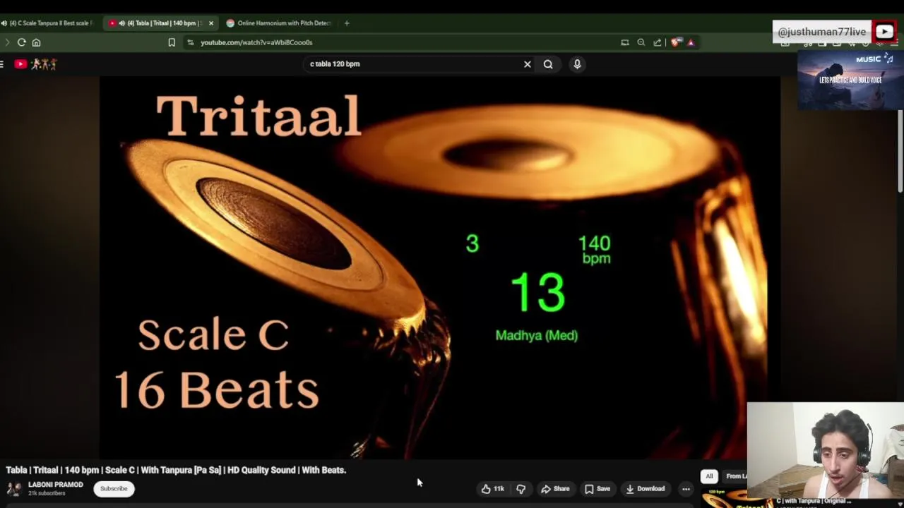This screenshot has height=508, width=904.
Task: Open Brave Shields lion icon
Action: tap(676, 42)
